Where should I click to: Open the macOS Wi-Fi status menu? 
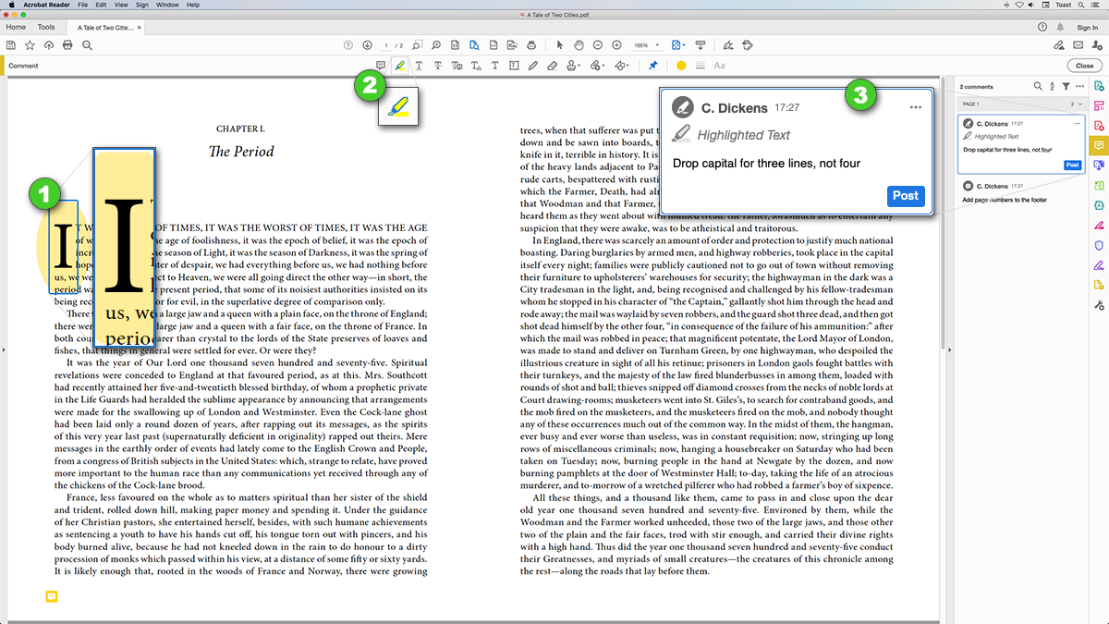1019,5
